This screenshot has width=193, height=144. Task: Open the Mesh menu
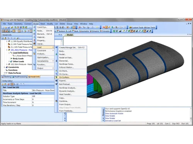(43, 24)
